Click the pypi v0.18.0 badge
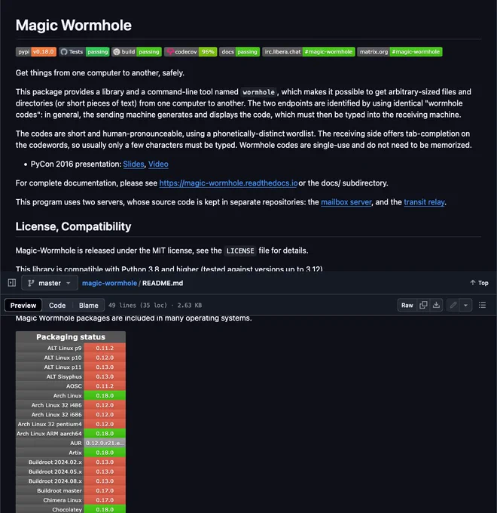Image resolution: width=497 pixels, height=513 pixels. pos(36,52)
